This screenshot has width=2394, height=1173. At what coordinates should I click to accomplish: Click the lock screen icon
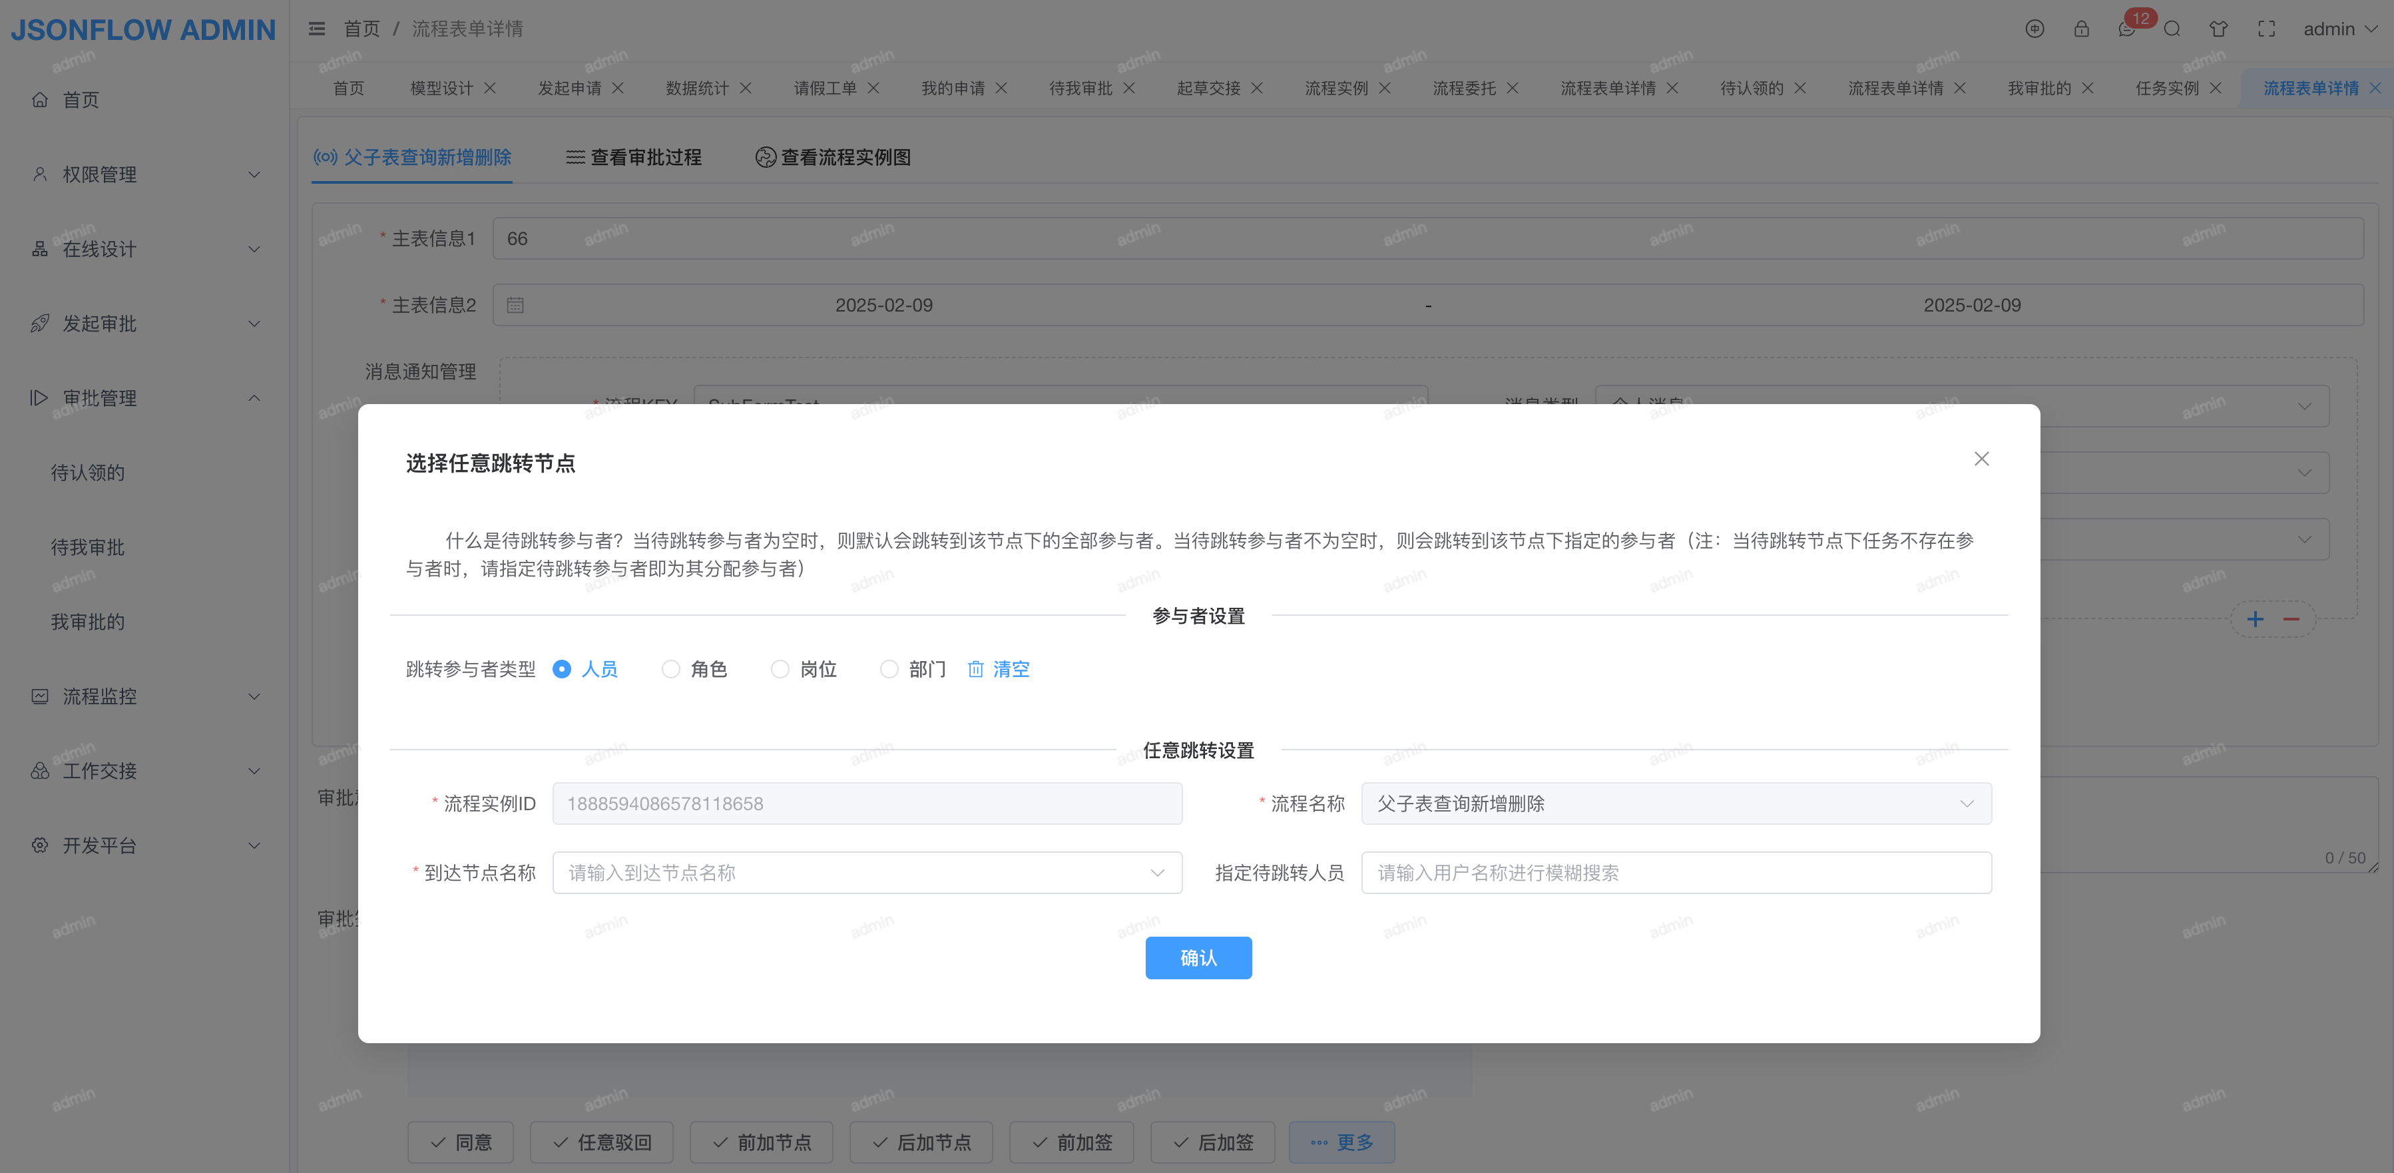[2081, 29]
